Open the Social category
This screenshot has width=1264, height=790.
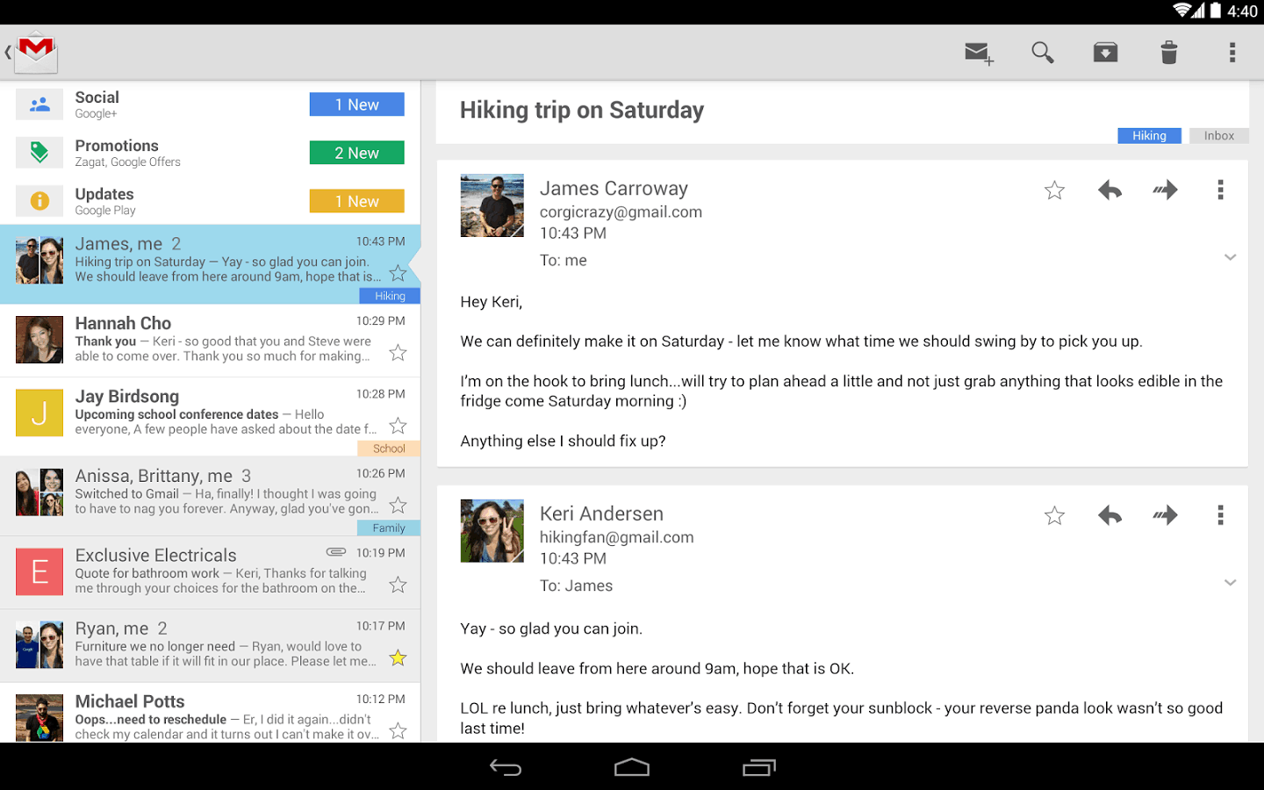pyautogui.click(x=210, y=104)
